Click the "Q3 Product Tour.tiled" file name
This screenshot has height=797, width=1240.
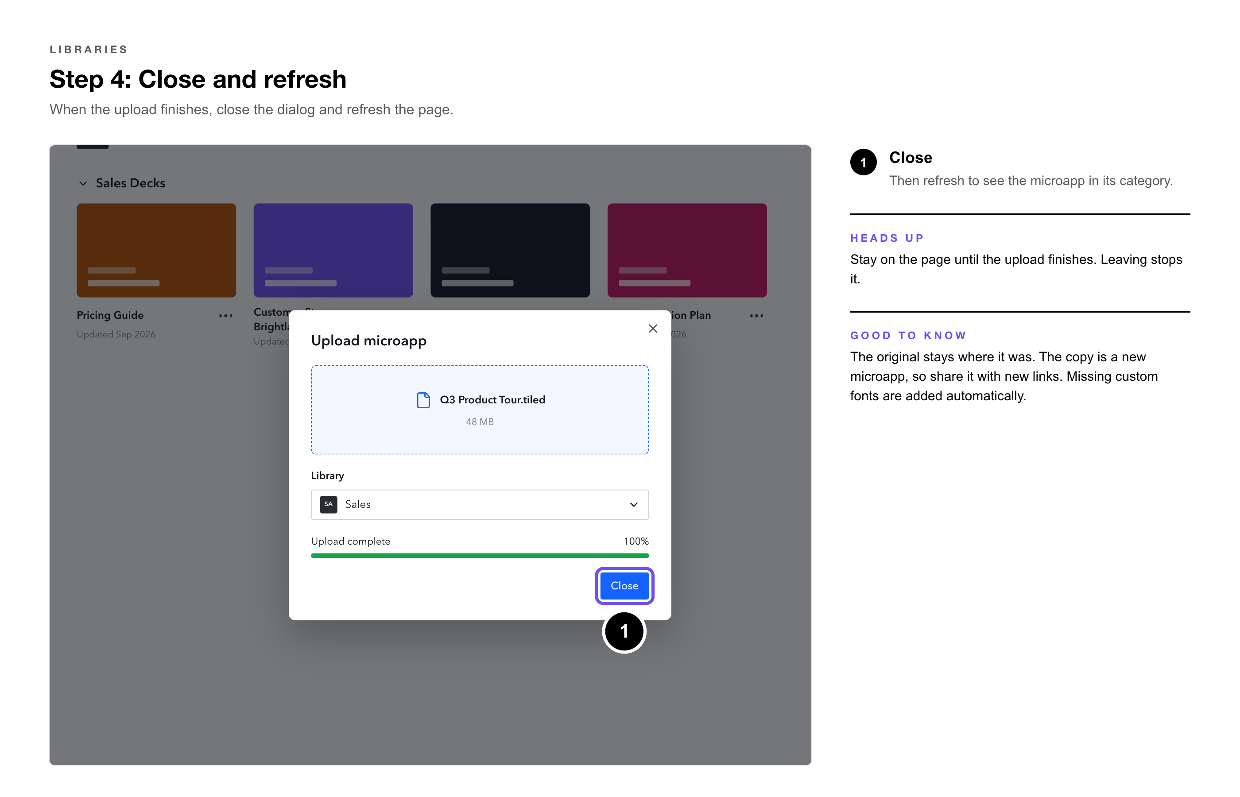[x=492, y=399]
